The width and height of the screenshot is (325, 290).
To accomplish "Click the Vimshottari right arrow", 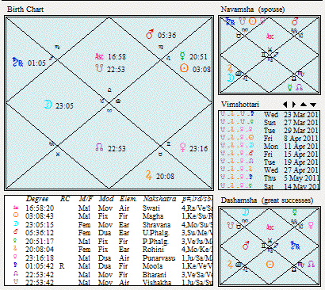I will tap(294, 105).
